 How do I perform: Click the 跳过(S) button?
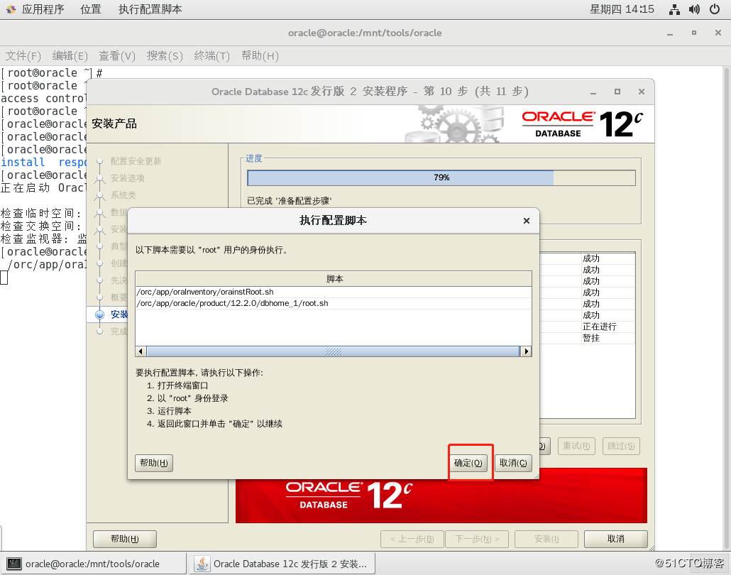click(621, 447)
